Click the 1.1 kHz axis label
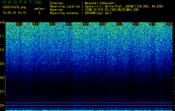 tap(2, 36)
